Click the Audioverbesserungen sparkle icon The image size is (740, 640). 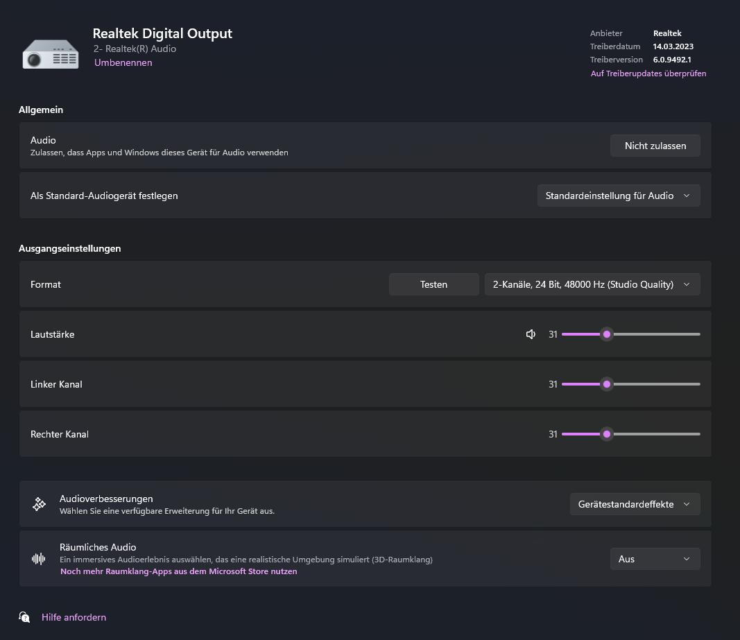(39, 504)
